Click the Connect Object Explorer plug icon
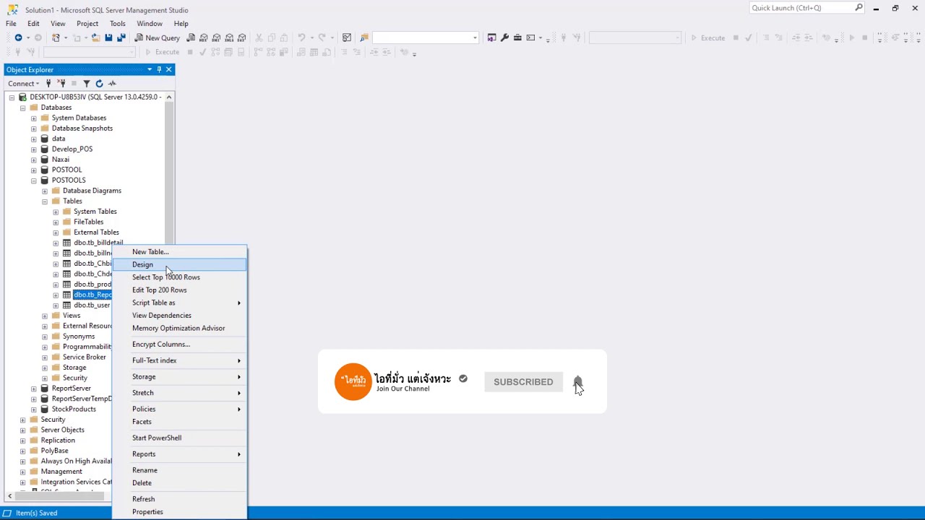The image size is (925, 520). [x=48, y=83]
